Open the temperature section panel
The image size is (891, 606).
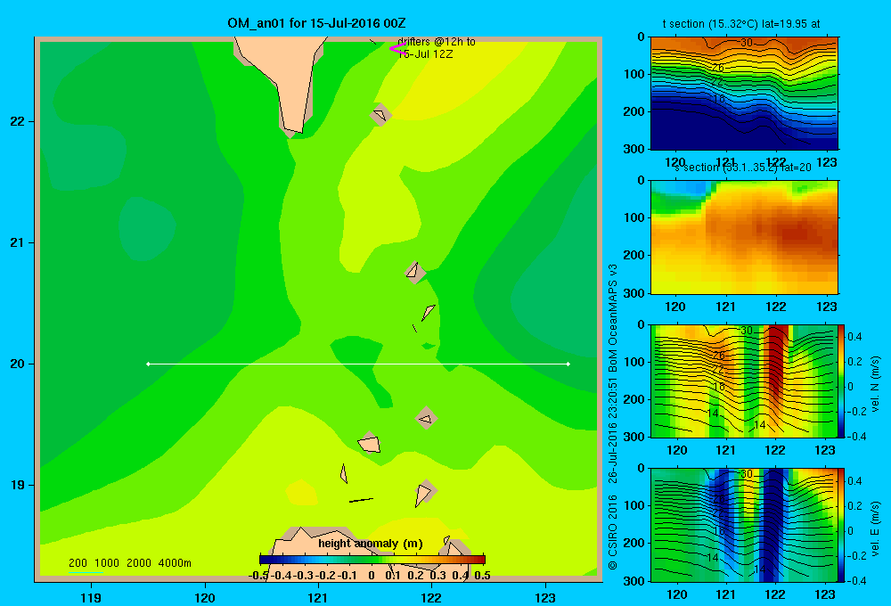[x=744, y=93]
